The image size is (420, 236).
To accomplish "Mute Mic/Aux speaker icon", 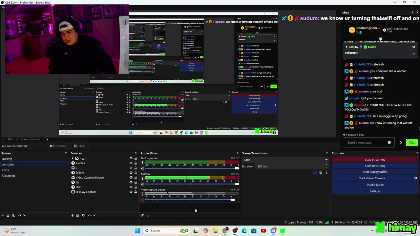I will click(x=142, y=184).
